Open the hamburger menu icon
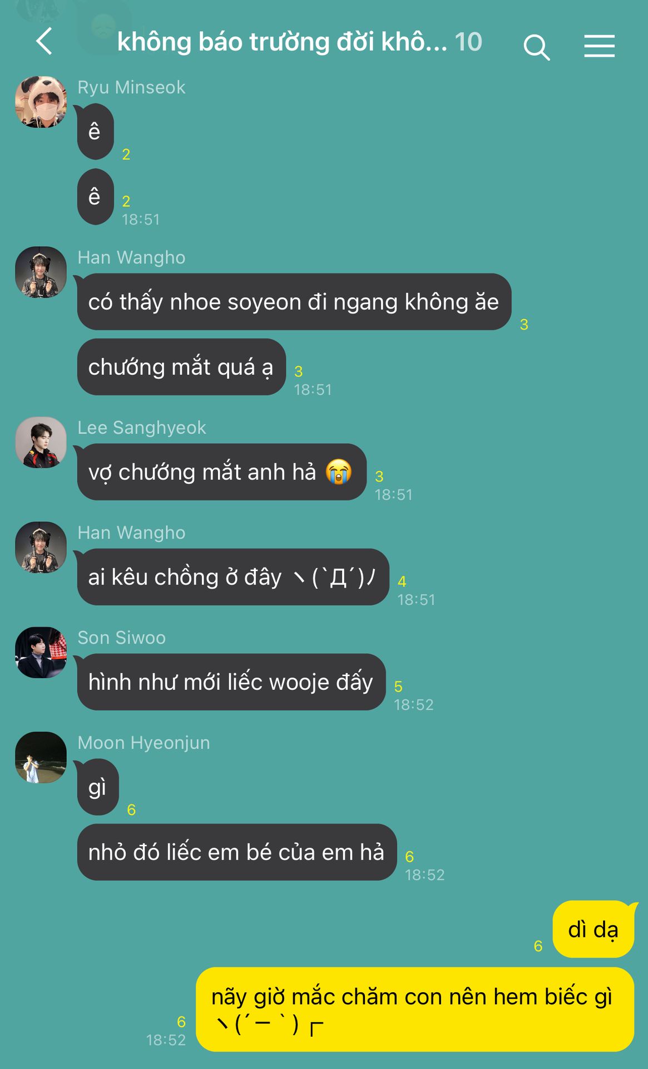 599,46
